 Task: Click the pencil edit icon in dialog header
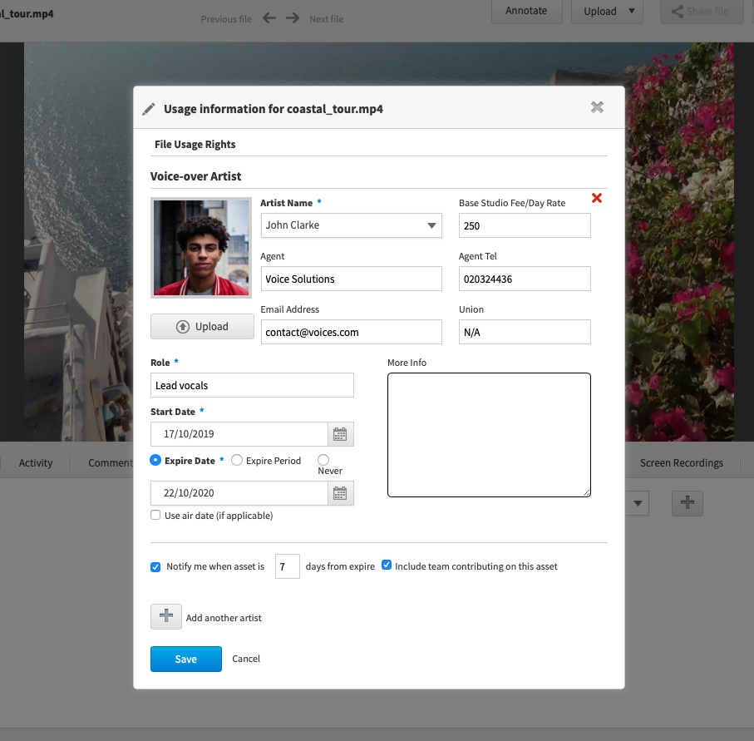[x=149, y=109]
